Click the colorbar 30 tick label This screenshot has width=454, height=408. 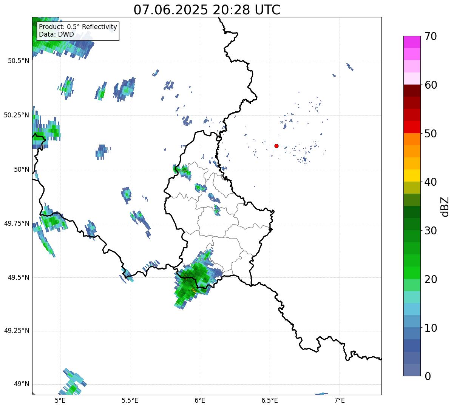click(430, 231)
